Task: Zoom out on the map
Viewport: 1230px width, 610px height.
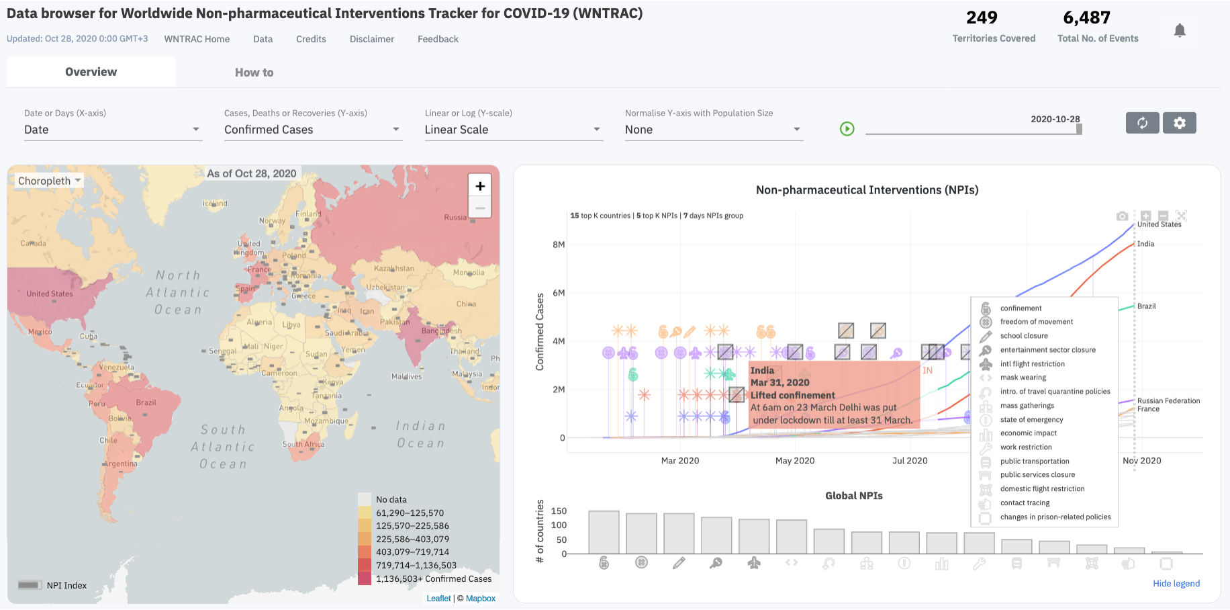Action: click(480, 208)
